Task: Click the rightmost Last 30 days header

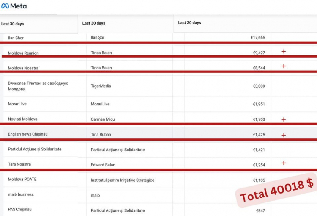Action: [189, 23]
